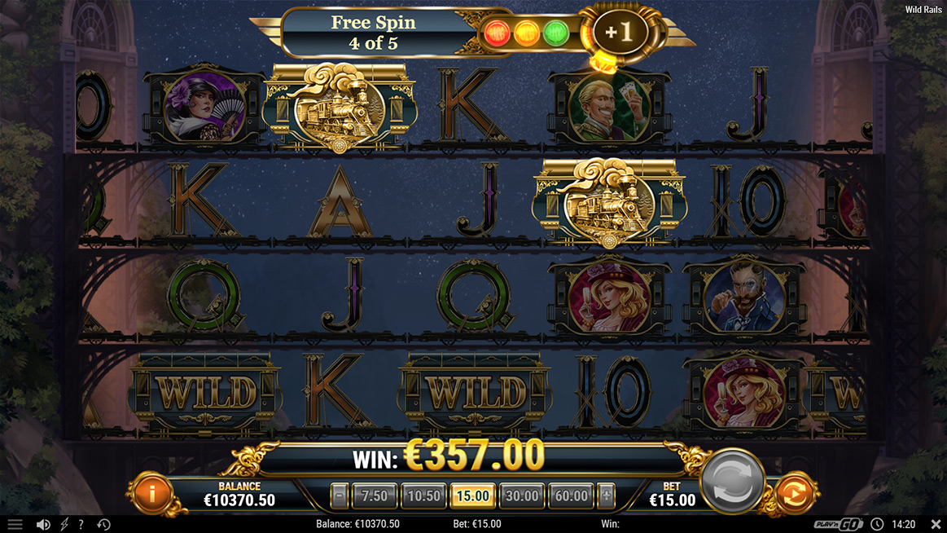Increase bet with plus button
The width and height of the screenshot is (947, 533).
606,496
